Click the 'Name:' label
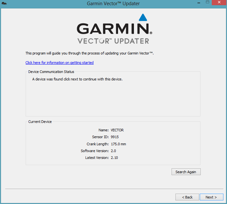This screenshot has width=227, height=204. [103, 130]
